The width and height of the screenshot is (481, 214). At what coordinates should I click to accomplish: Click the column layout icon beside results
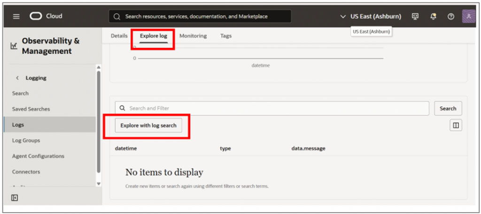pos(456,126)
